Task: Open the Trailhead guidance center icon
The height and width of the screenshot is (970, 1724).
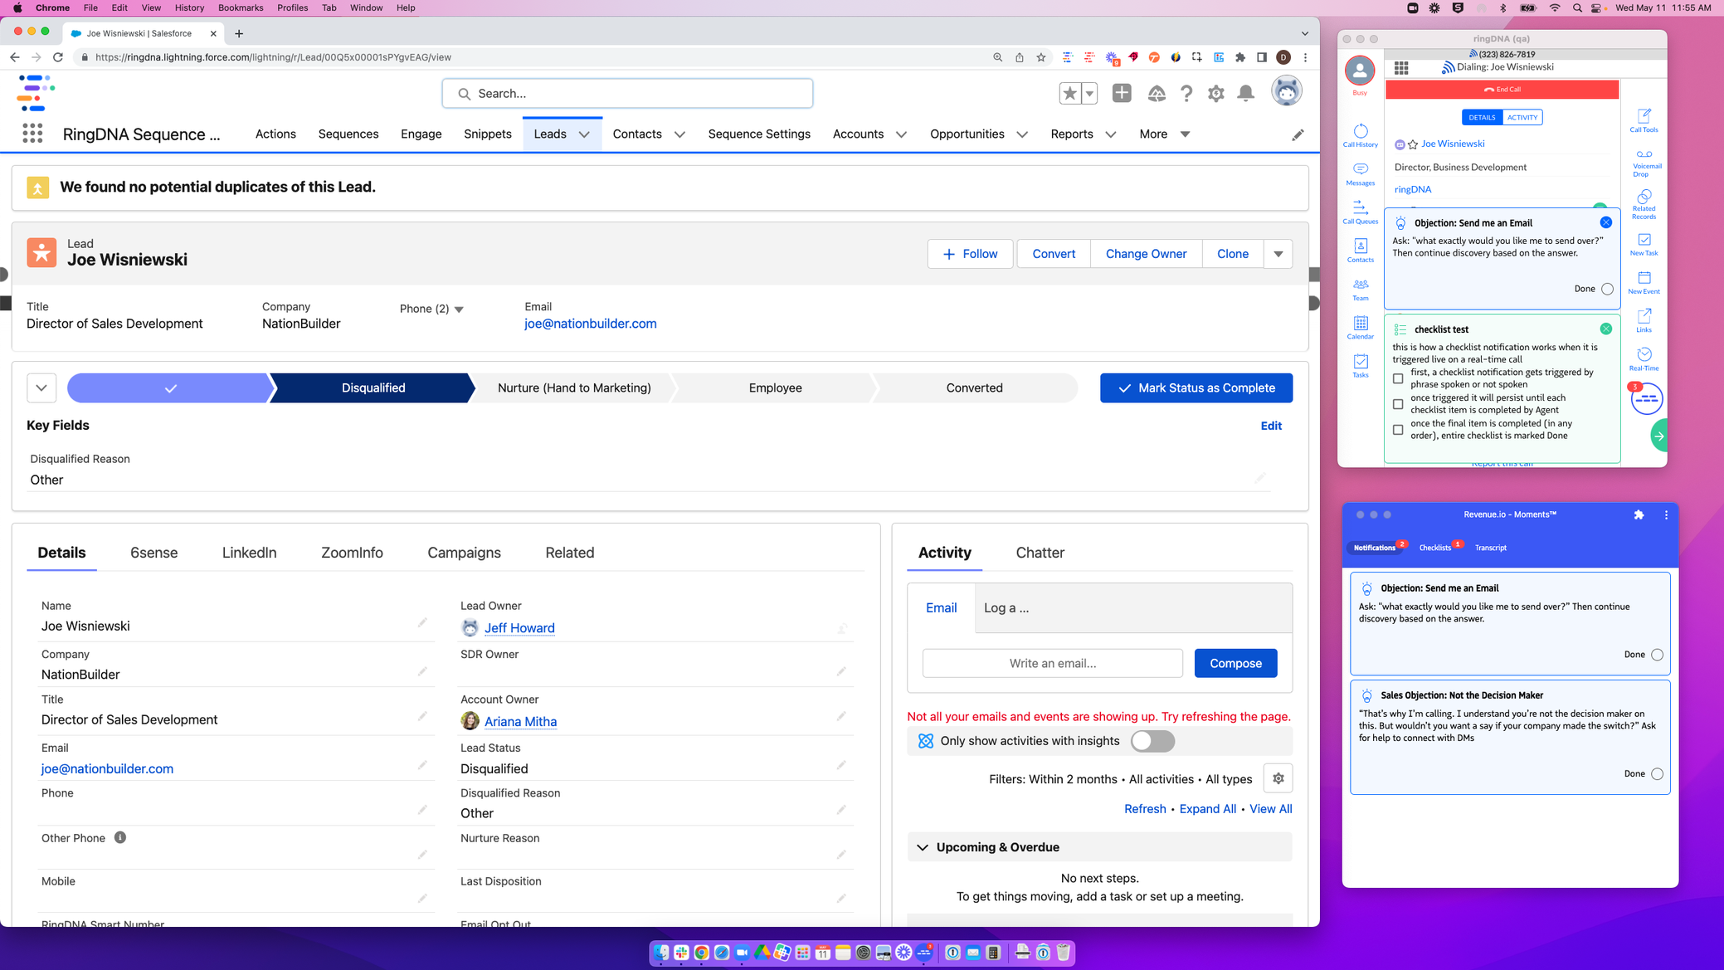Action: pyautogui.click(x=1157, y=93)
